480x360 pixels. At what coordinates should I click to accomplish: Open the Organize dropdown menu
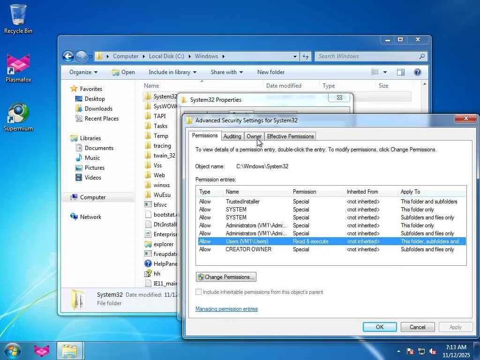point(83,72)
